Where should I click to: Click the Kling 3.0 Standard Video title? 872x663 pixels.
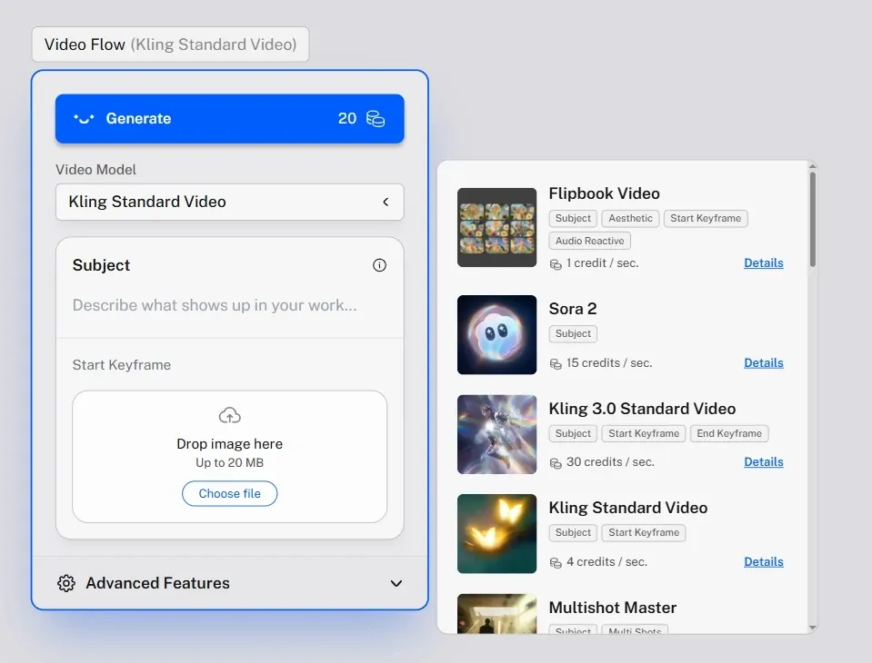tap(642, 409)
